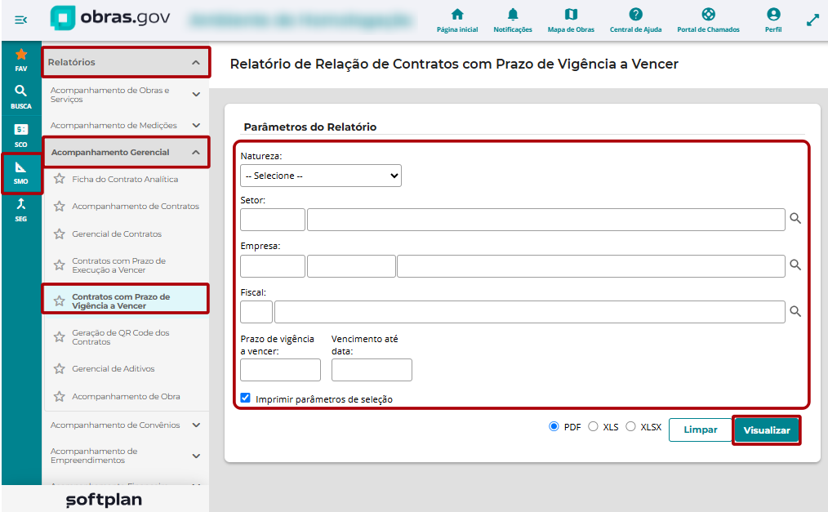Viewport: 828px width, 512px height.
Task: Collapse Acompanhamento Gerencial group
Action: click(x=126, y=152)
